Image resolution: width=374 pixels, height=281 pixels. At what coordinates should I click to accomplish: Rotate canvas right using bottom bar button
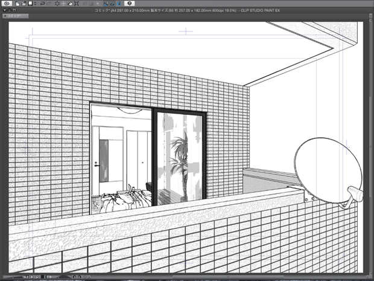pos(79,277)
